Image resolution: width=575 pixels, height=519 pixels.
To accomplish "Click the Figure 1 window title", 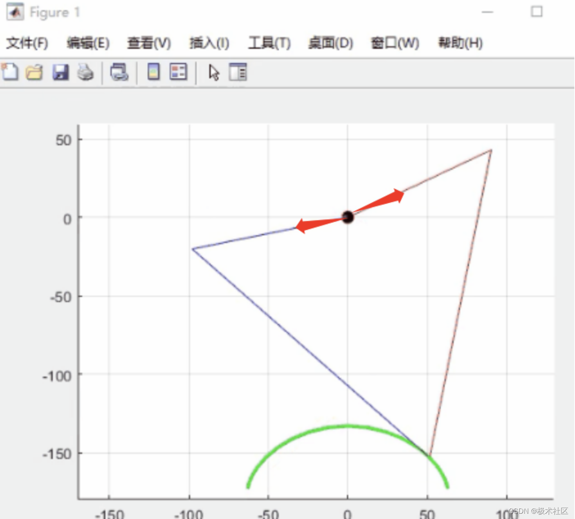I will (x=55, y=12).
